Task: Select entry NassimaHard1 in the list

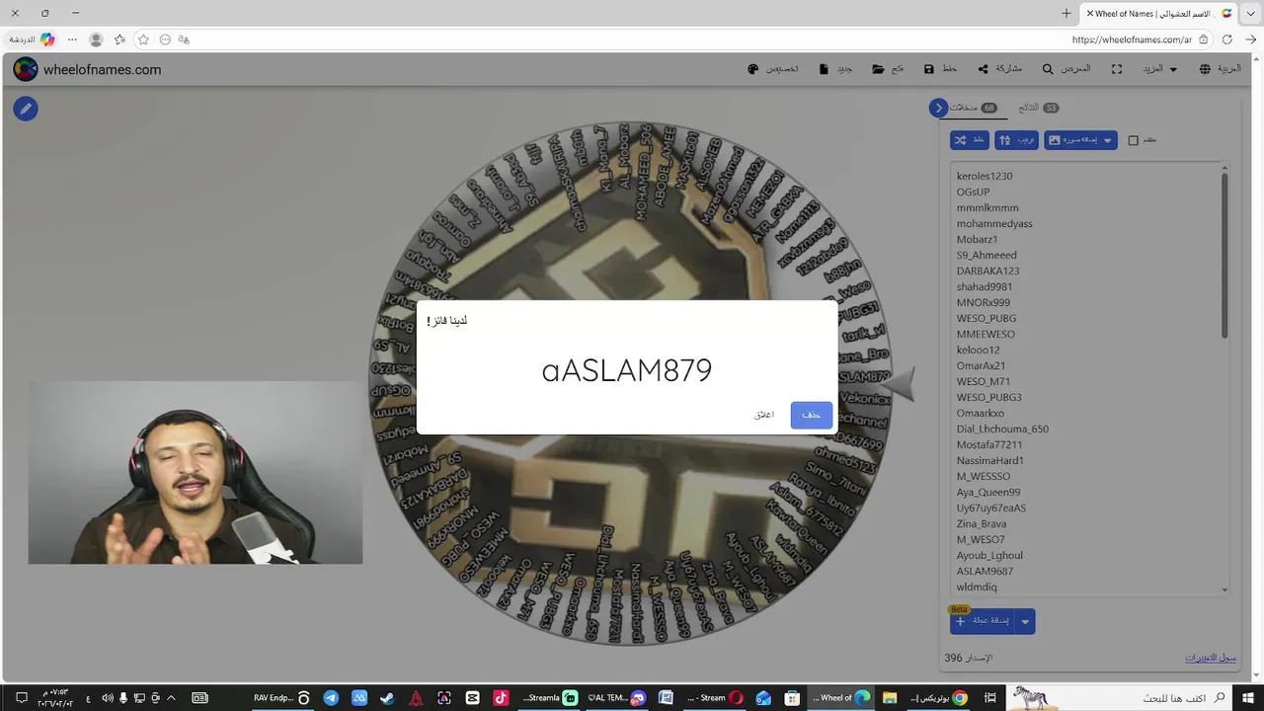Action: click(990, 460)
